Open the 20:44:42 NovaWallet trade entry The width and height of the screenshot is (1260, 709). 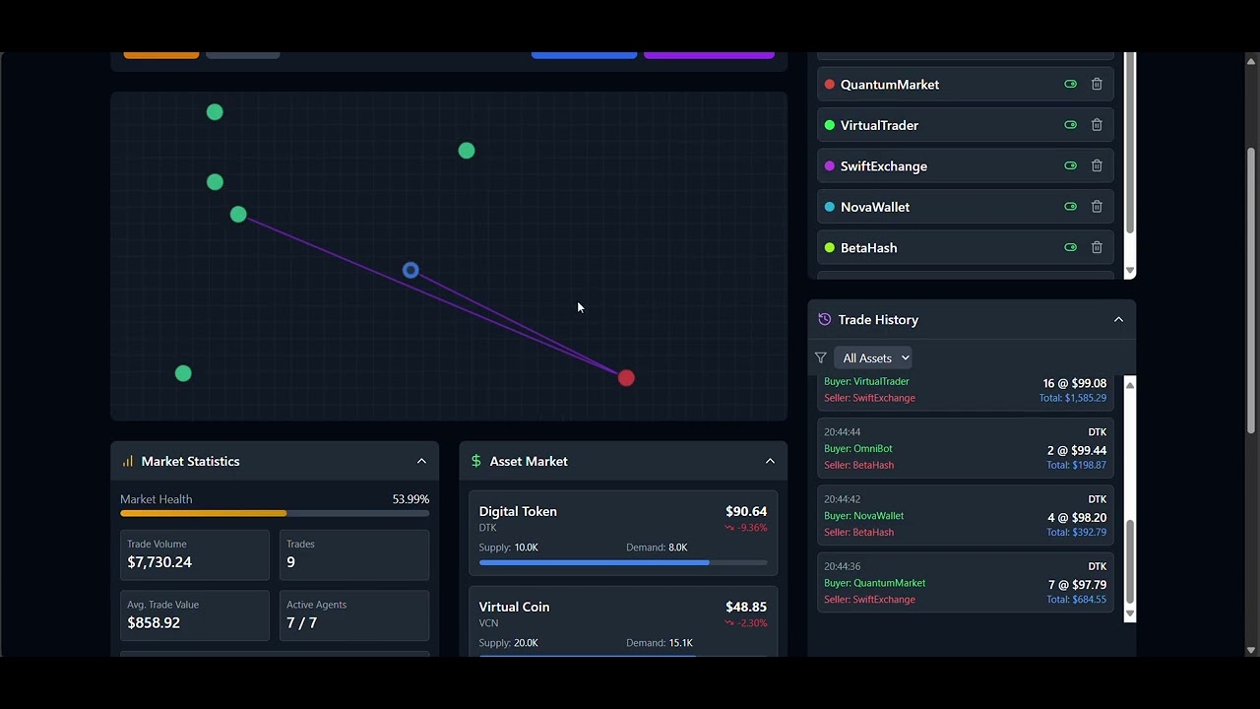pyautogui.click(x=966, y=515)
